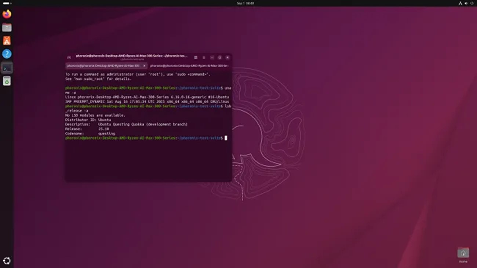Screen dimensions: 477x268
Task: Open the power icon system menu
Action: point(471,3)
